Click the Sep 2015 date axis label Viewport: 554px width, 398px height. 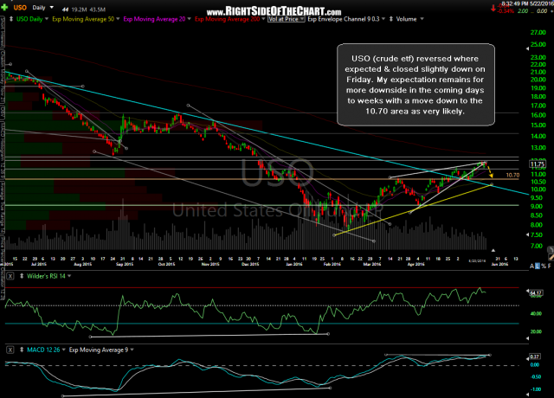point(125,264)
